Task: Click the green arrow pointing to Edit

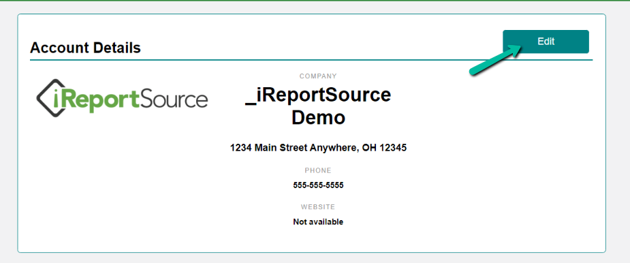Action: point(495,59)
